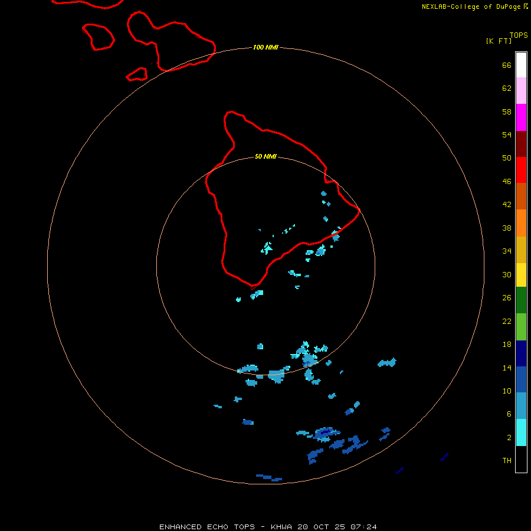Click the NEXLAB-College of DuPage credit text

point(471,6)
